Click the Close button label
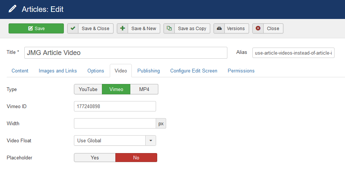This screenshot has height=175, width=345. (x=273, y=29)
